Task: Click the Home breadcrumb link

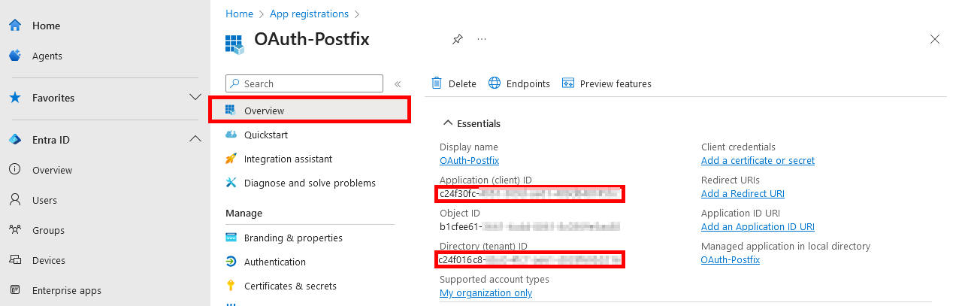Action: coord(239,14)
